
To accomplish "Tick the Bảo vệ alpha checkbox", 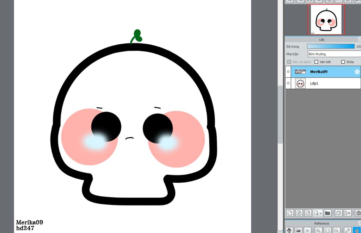I will tap(289, 62).
